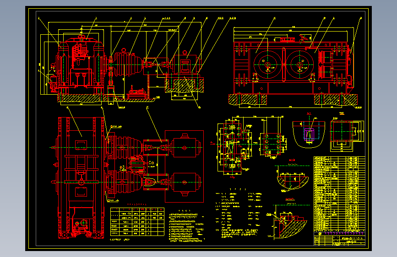The height and width of the screenshot is (257, 397).
Task: Select the tall cross-shaped hydraulic block detail
Action: tap(233, 147)
